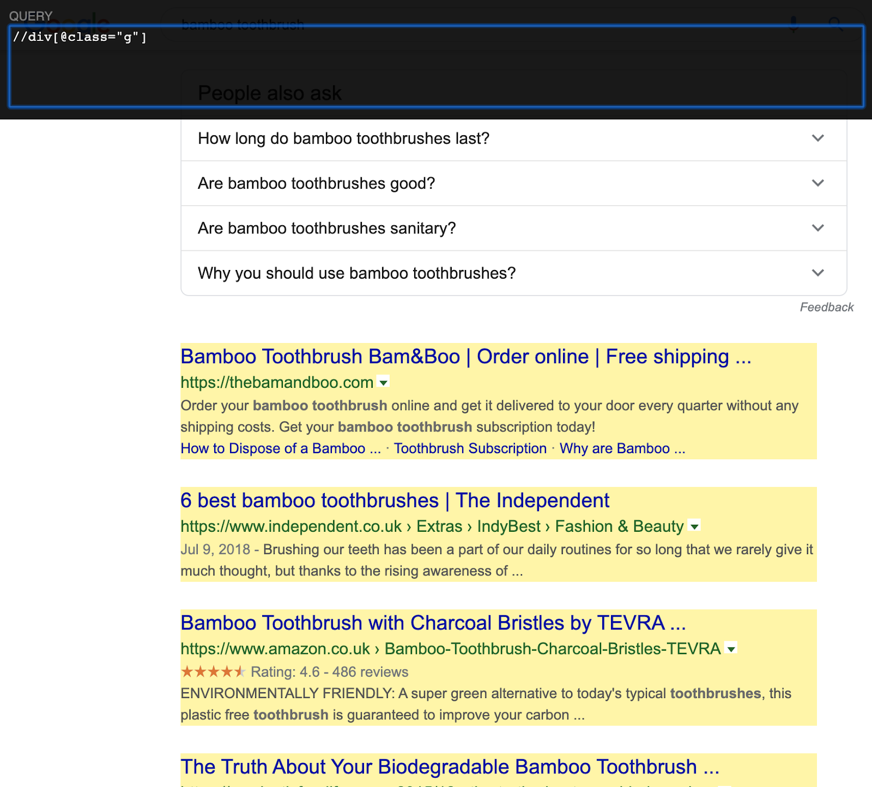872x787 pixels.
Task: Open 'The Truth About Your Biodegradable Bamboo Toothbrush' result
Action: pyautogui.click(x=450, y=767)
